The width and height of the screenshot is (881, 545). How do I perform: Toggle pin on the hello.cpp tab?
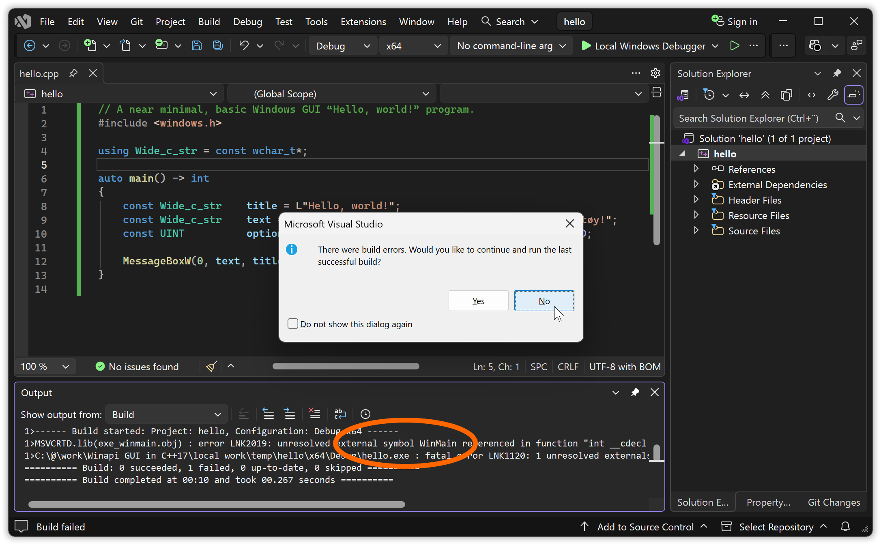(73, 73)
